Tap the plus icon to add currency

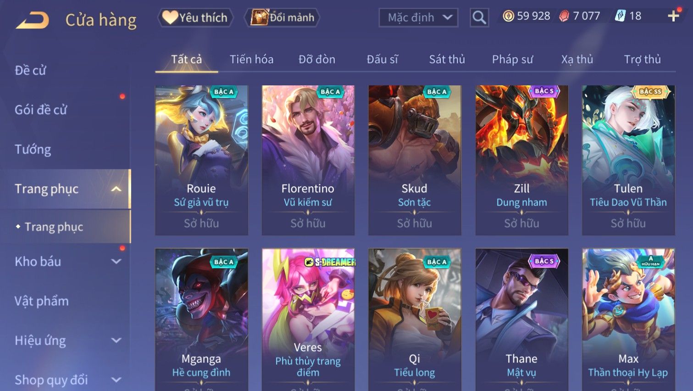673,16
